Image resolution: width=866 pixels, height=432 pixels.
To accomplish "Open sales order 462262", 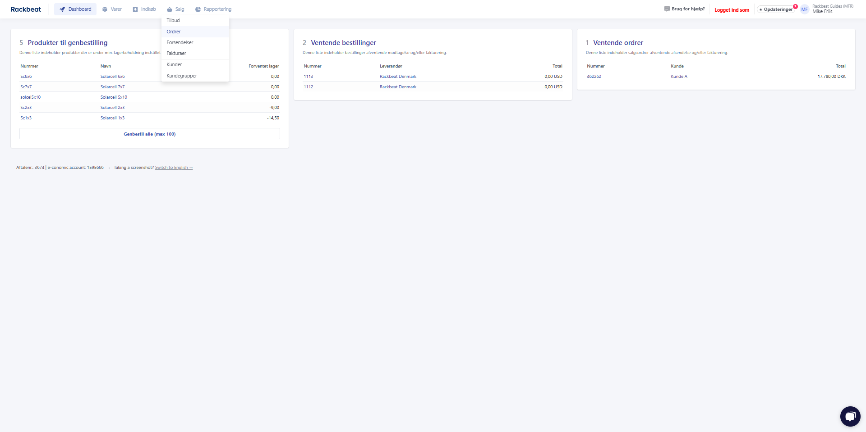I will tap(594, 77).
